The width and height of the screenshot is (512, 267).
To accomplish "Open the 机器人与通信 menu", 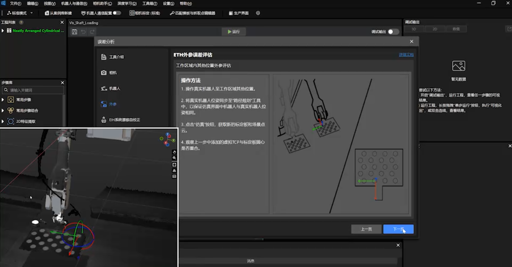I will click(74, 3).
